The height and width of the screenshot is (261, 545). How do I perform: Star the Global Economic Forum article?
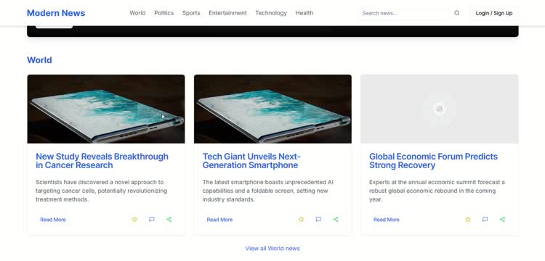(468, 220)
